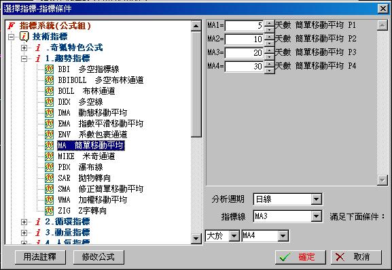The height and width of the screenshot is (270, 392).
Task: Select SAR 拋物轉向 in the tree
Action: 84,178
